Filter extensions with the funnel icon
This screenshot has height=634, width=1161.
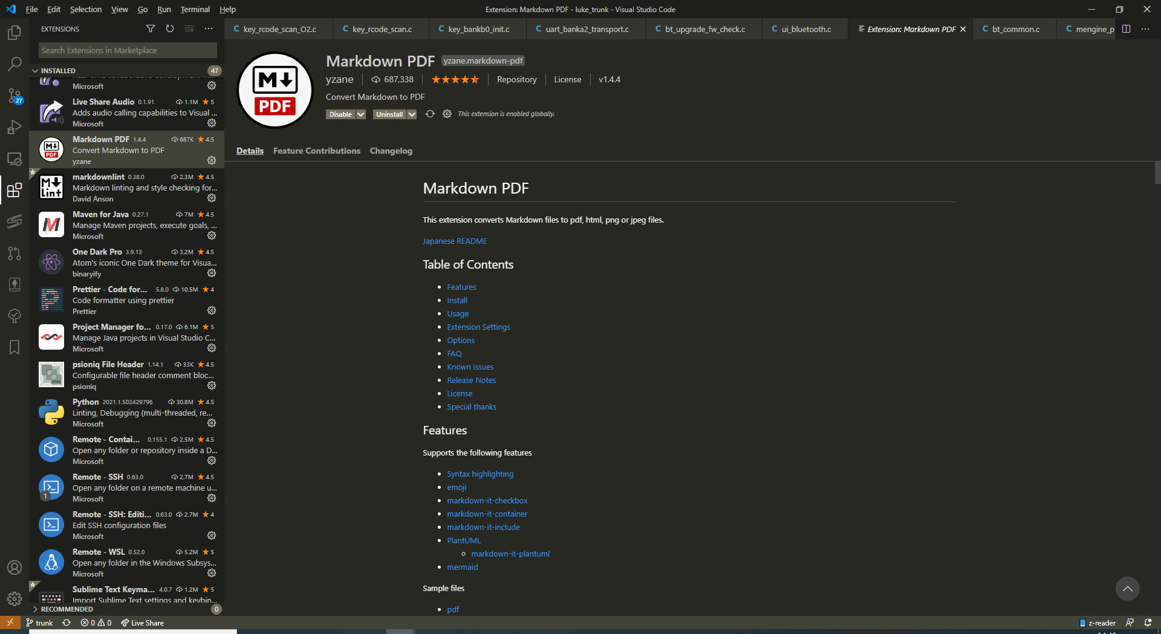point(151,28)
